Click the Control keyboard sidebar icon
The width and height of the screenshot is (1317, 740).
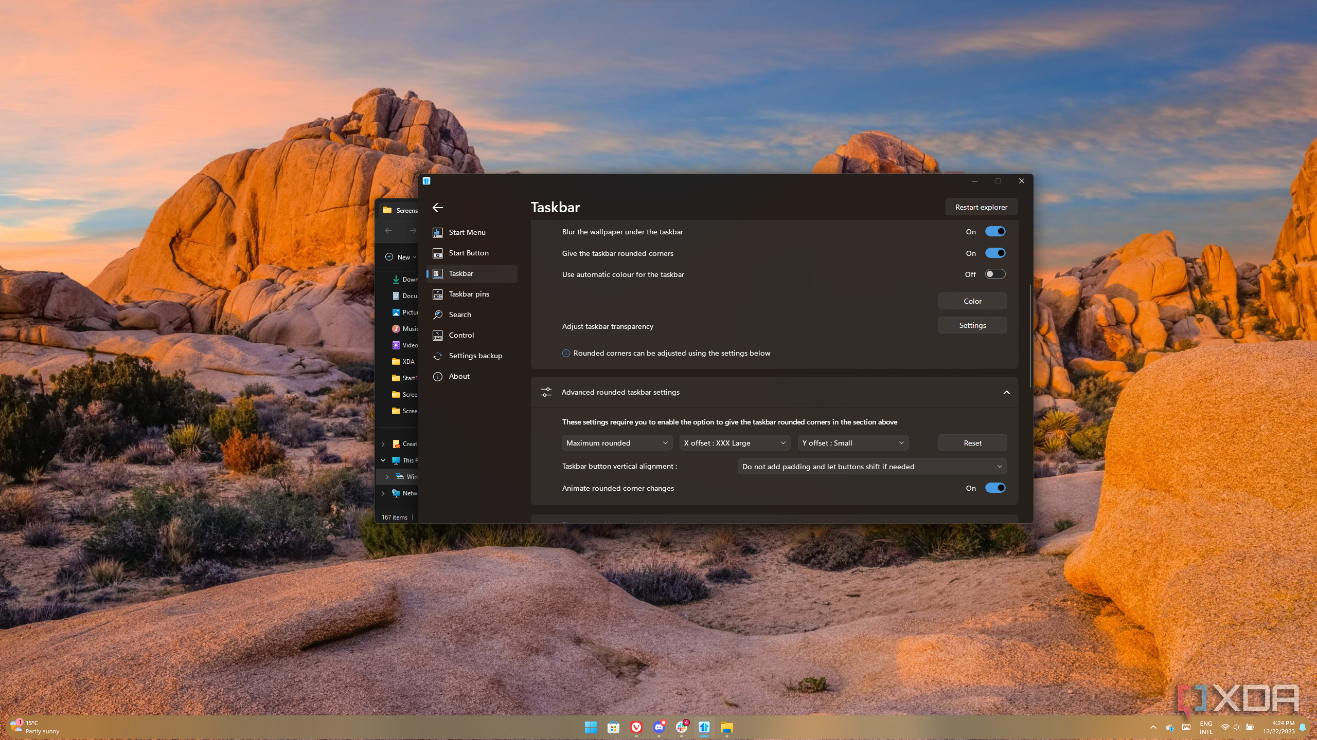click(438, 335)
